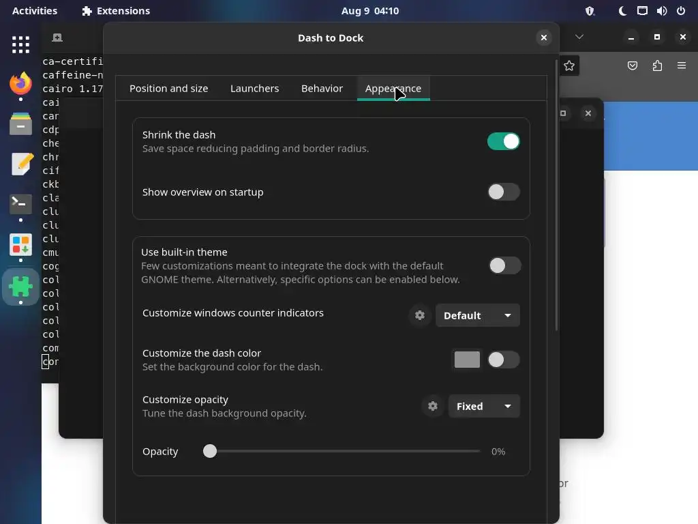Screen dimensions: 698x524
Task: Open Firefox Pocket save icon
Action: 632,66
